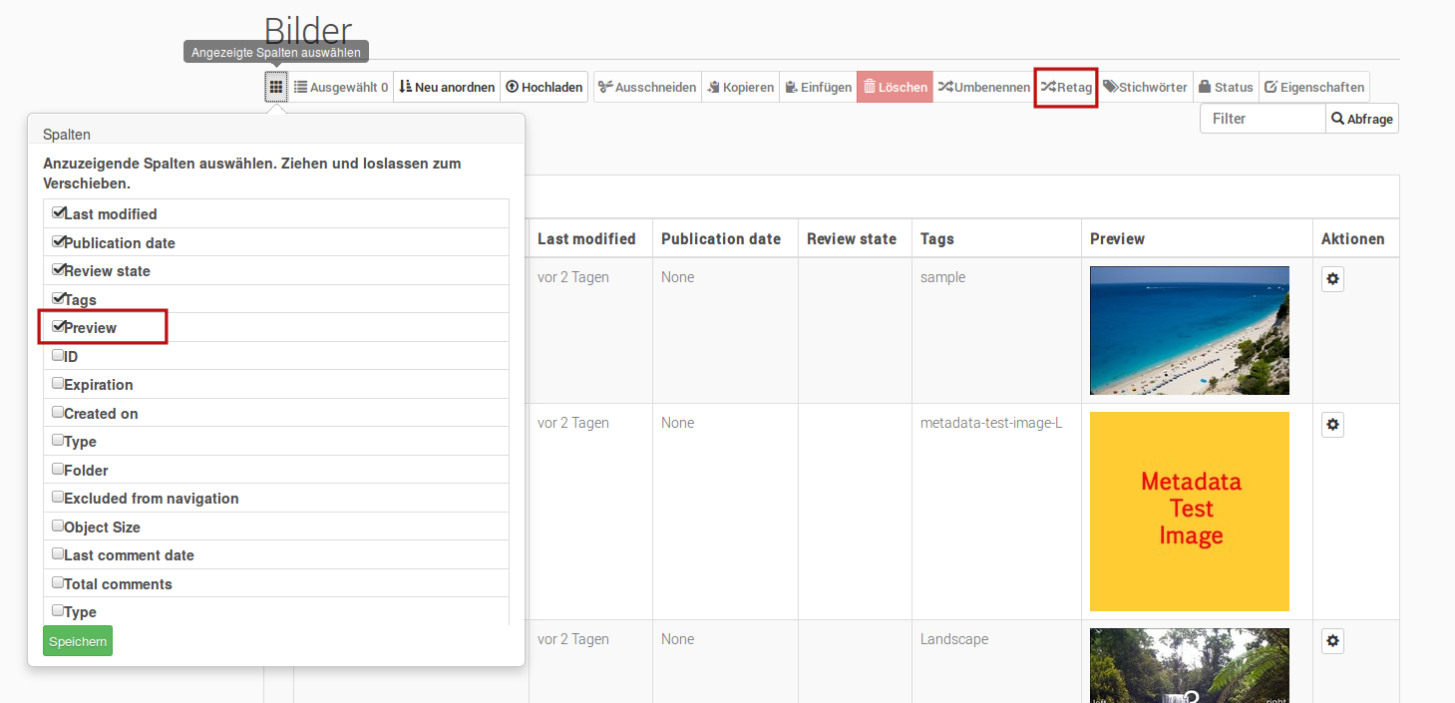
Task: Open the Status dropdown
Action: click(x=1225, y=86)
